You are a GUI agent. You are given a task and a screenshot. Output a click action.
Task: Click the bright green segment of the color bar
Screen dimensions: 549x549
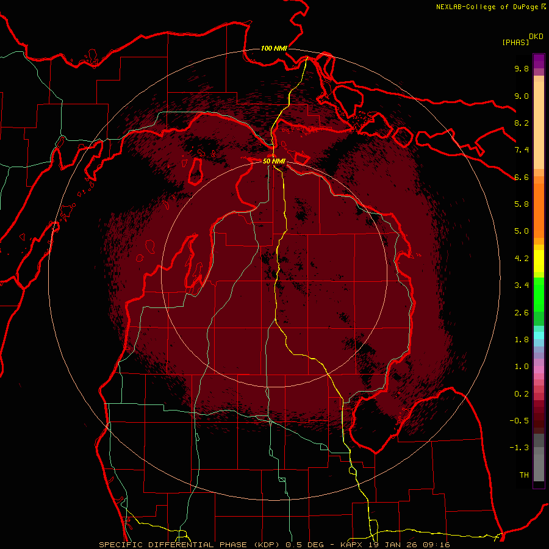click(x=539, y=295)
